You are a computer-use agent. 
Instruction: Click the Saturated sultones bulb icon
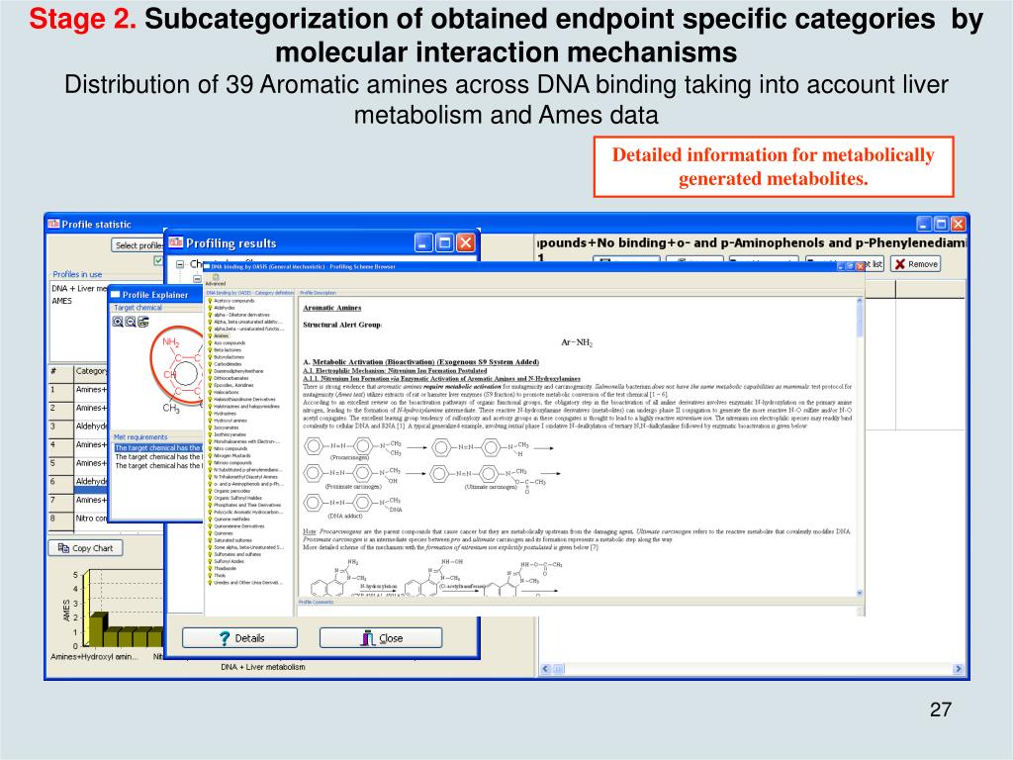point(210,540)
